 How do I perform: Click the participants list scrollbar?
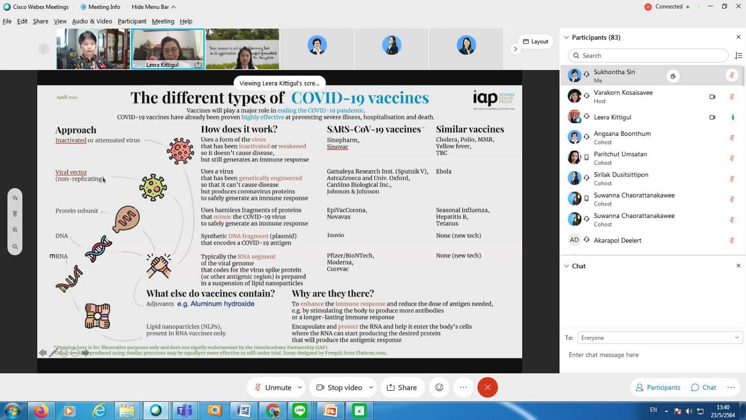[744, 76]
